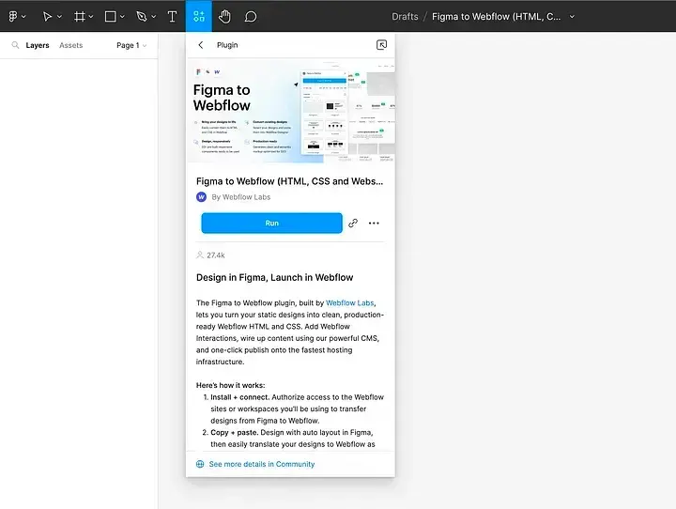The image size is (676, 509).
Task: Search layers with magnifier icon
Action: [15, 45]
